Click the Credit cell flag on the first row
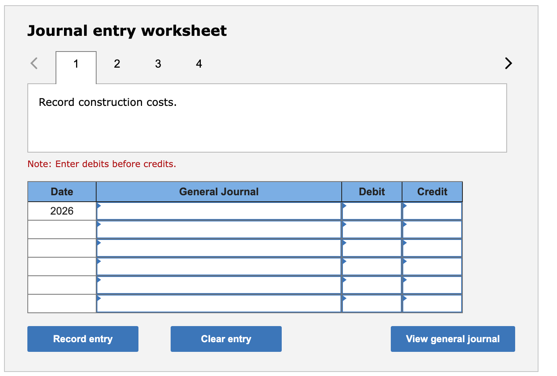557x376 pixels. point(404,207)
